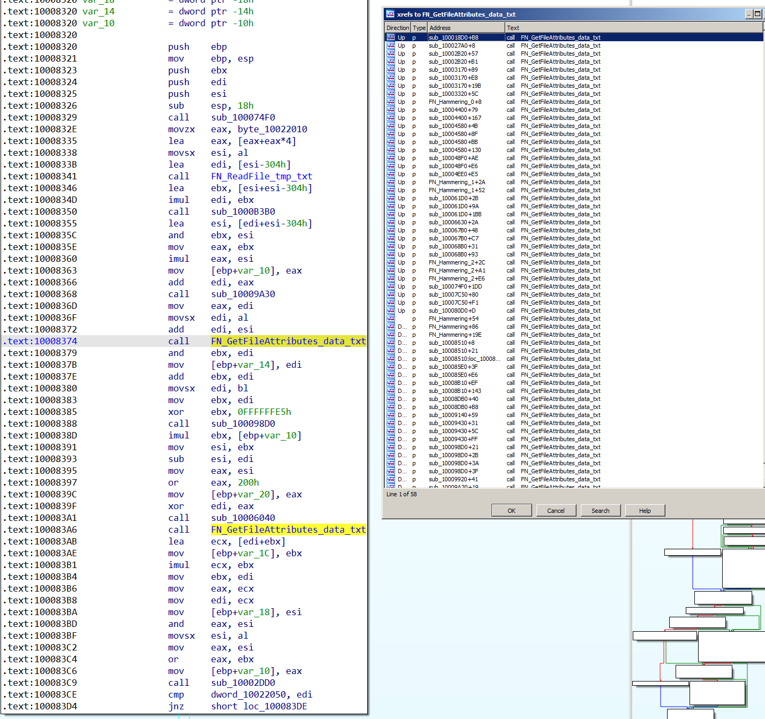Confirm the xrefs dialog with OK
The width and height of the screenshot is (765, 719).
[x=511, y=510]
